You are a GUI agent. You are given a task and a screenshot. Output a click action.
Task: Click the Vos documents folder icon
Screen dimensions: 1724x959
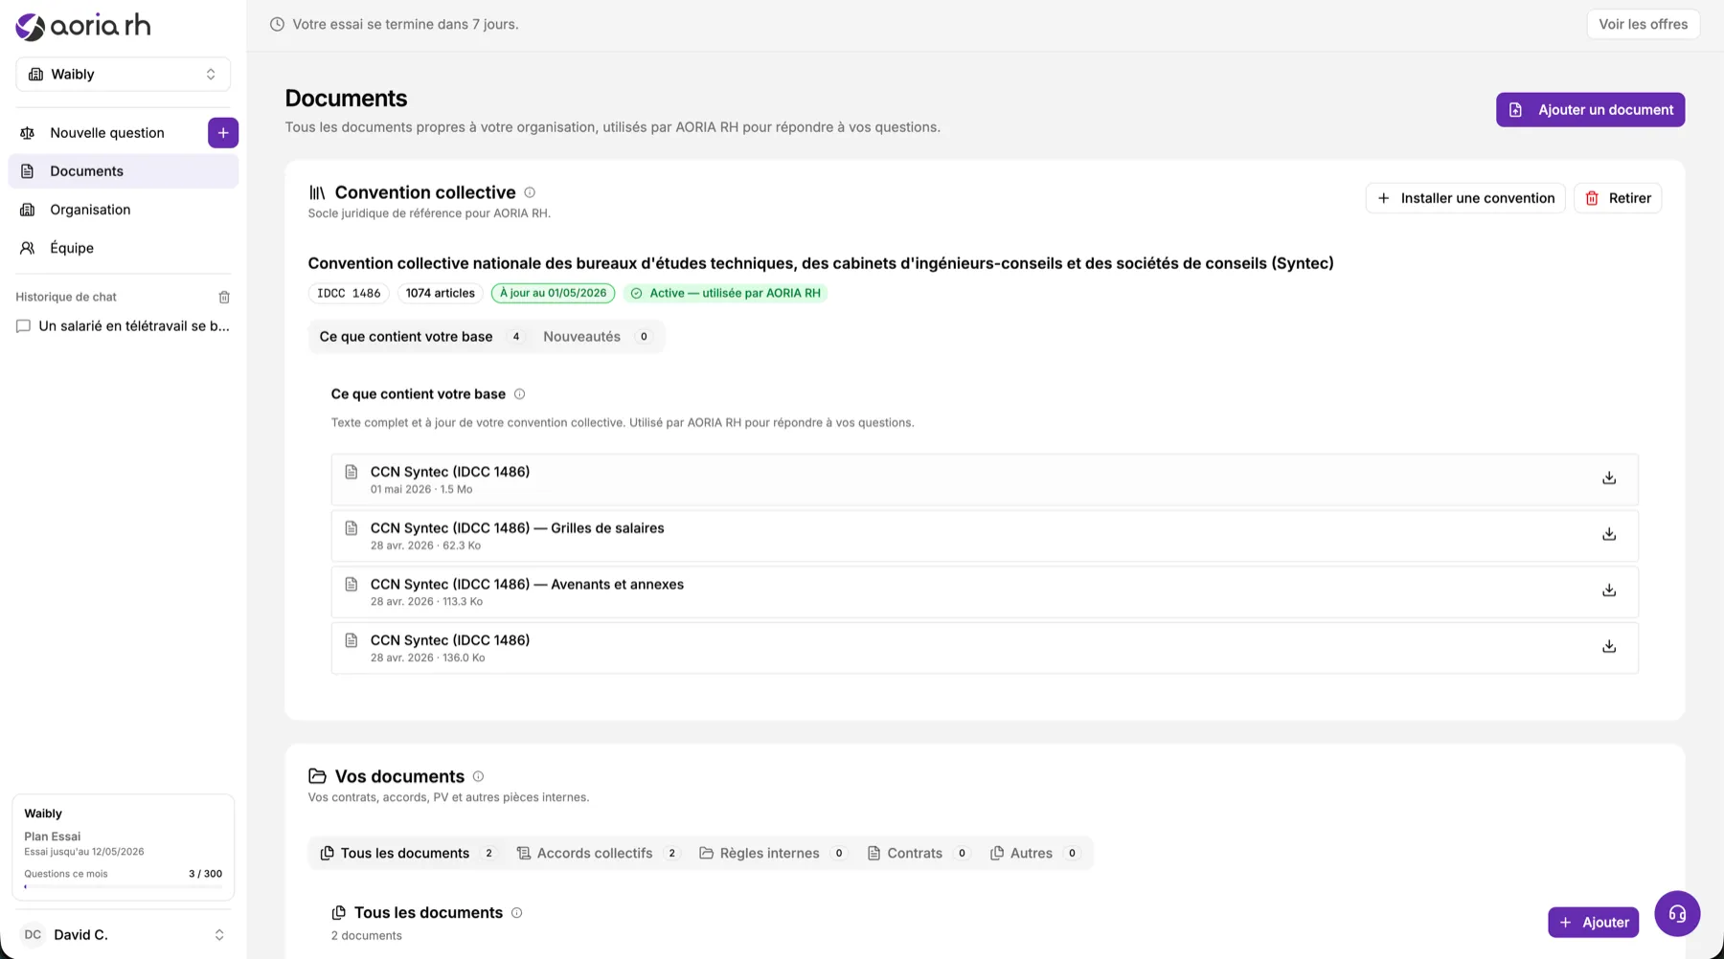317,776
